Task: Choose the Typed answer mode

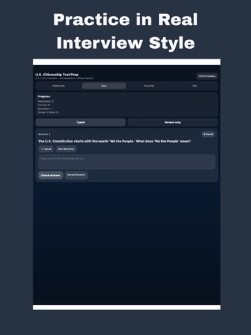Action: point(81,122)
